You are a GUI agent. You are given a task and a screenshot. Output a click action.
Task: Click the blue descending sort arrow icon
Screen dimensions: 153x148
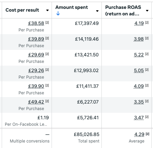[58, 14]
